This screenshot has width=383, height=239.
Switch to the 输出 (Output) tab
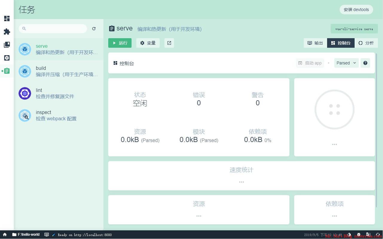click(x=315, y=43)
